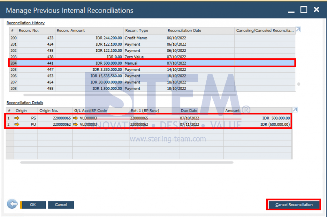Click the link arrow next to Origin PS

pyautogui.click(x=17, y=118)
